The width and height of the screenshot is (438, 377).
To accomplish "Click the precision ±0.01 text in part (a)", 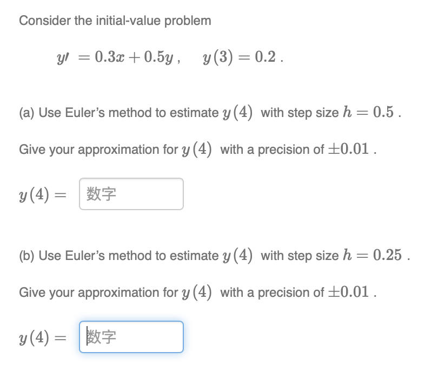I will pos(349,149).
